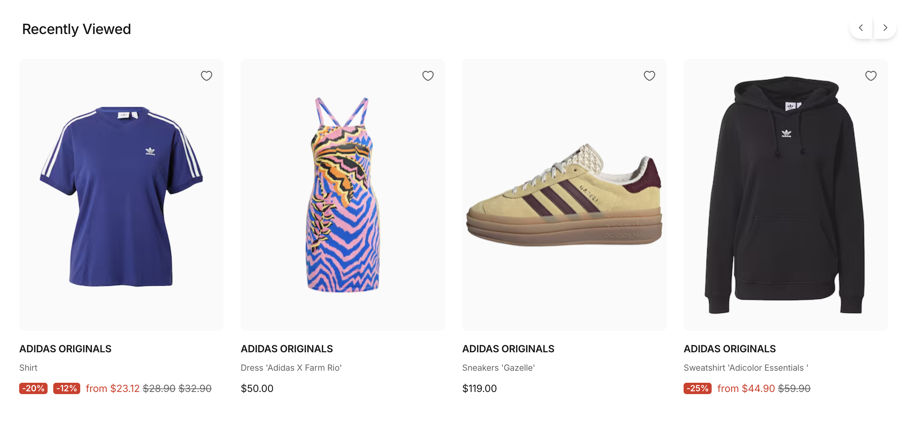Add Farm Rio dress to wishlist heart

[x=428, y=75]
